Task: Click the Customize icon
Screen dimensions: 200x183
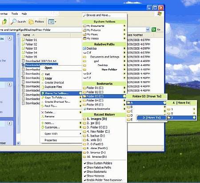Action: tap(43, 127)
